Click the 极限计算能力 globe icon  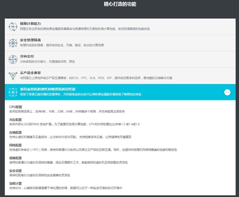pyautogui.click(x=13, y=27)
